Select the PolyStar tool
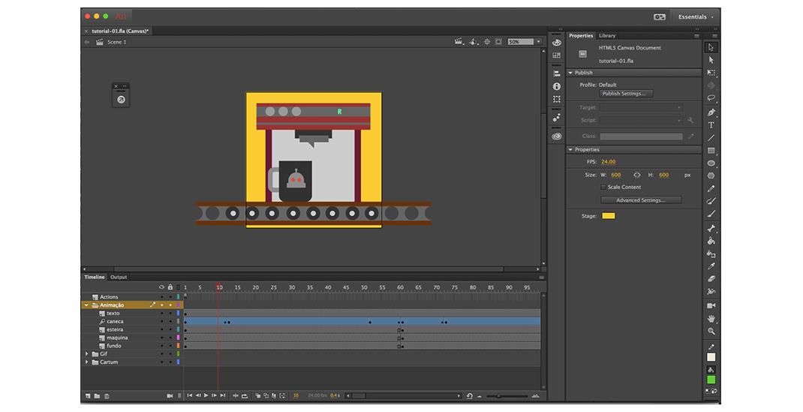 (x=711, y=176)
